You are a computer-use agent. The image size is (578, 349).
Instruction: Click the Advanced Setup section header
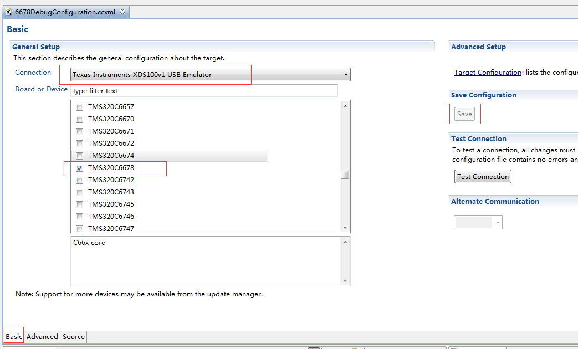tap(478, 47)
